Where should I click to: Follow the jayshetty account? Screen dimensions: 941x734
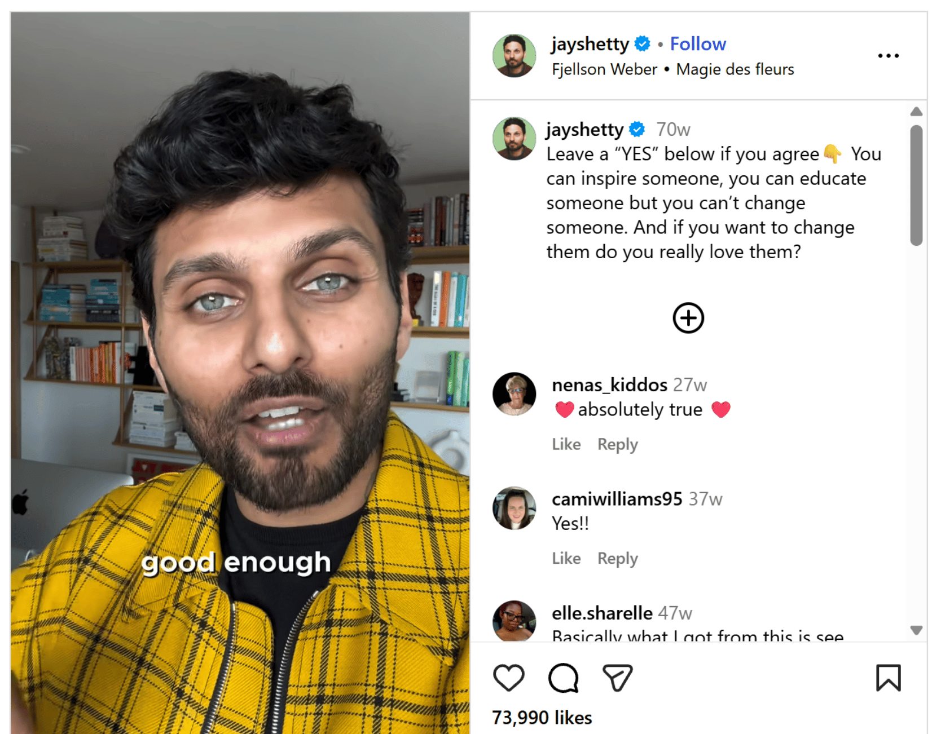click(x=698, y=44)
